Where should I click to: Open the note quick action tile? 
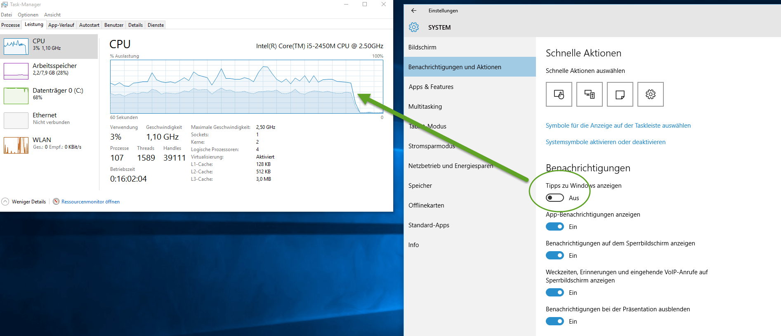tap(620, 94)
